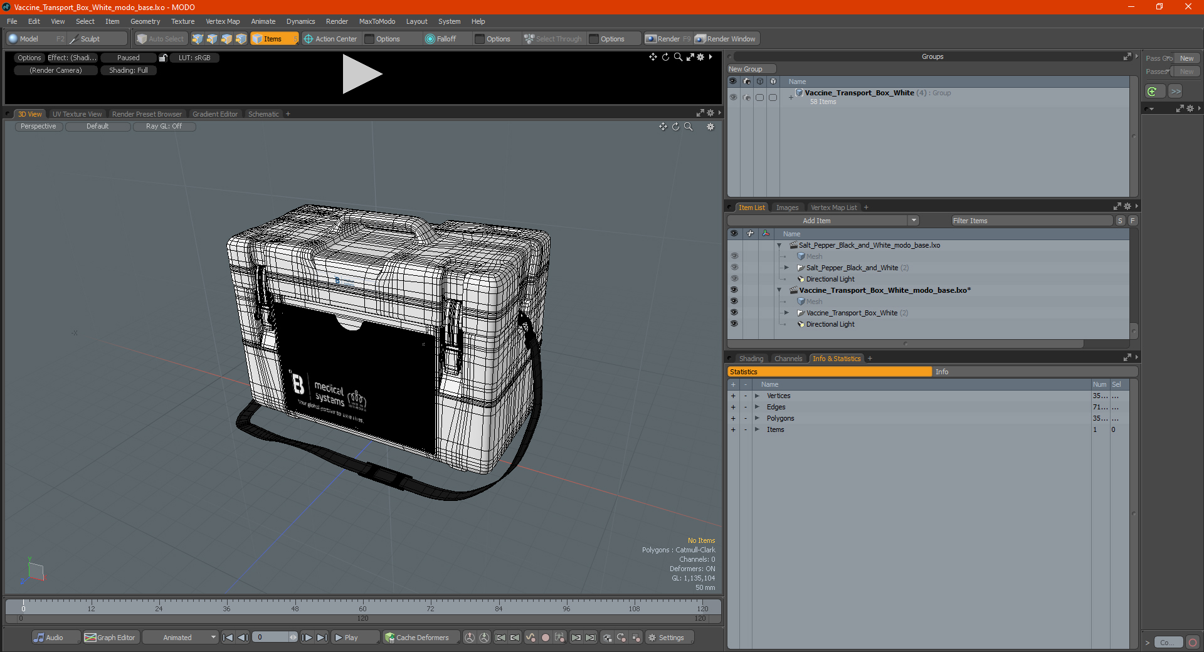The image size is (1204, 652).
Task: Click the record autokey circle icon
Action: [x=546, y=638]
